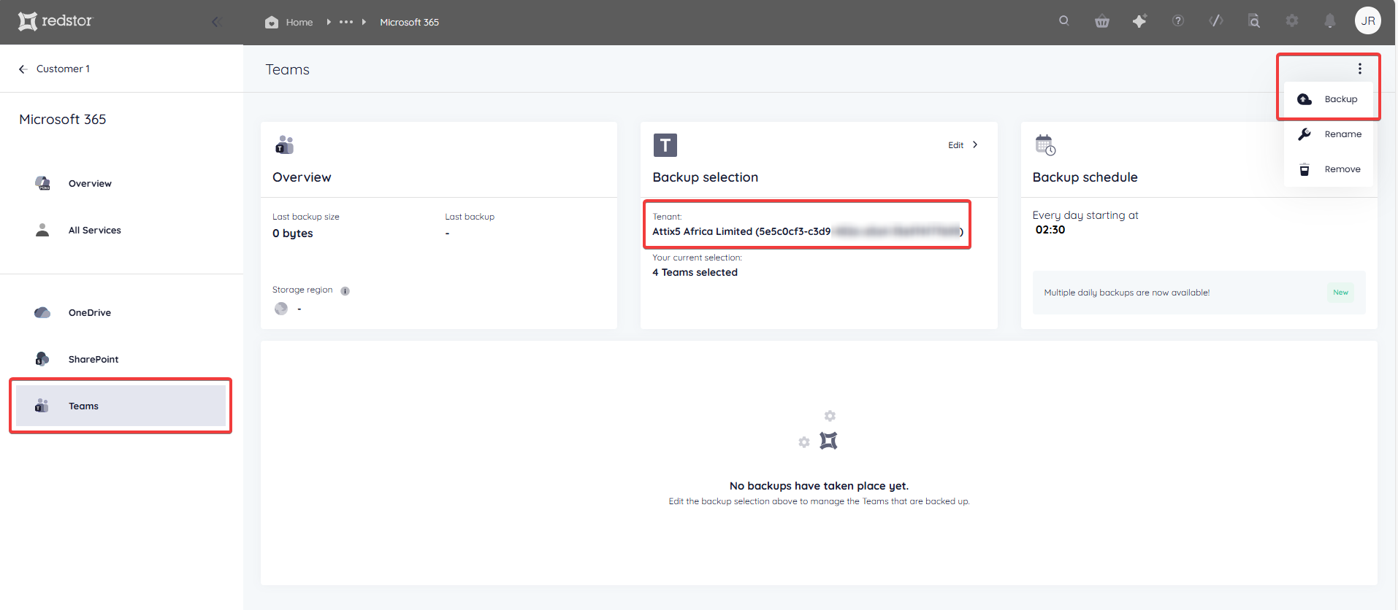This screenshot has height=610, width=1398.
Task: Open the help question mark icon
Action: coord(1178,21)
